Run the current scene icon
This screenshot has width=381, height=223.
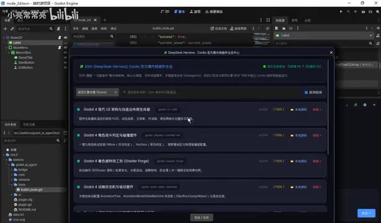click(363, 11)
